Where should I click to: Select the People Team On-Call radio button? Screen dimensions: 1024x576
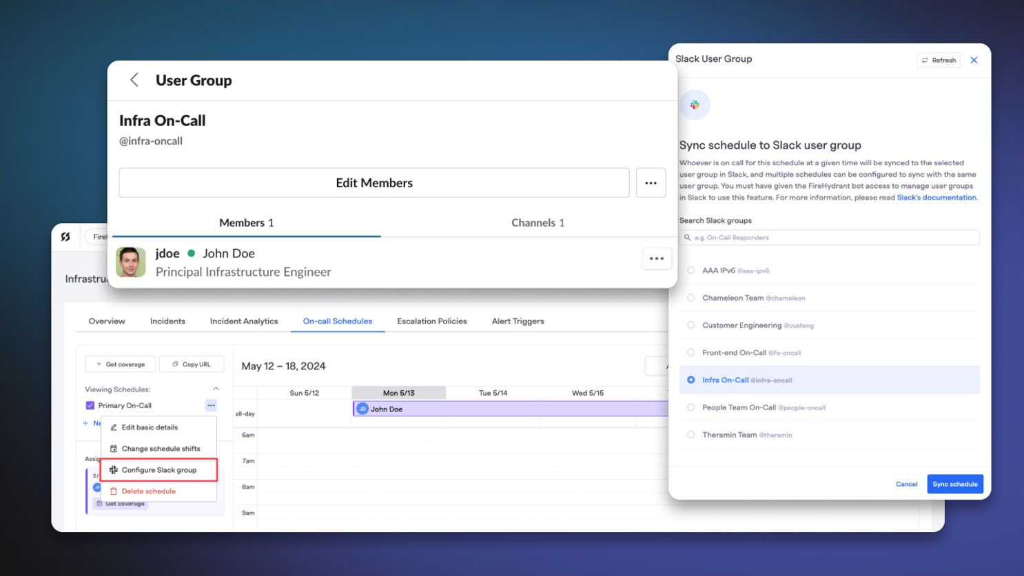coord(690,407)
